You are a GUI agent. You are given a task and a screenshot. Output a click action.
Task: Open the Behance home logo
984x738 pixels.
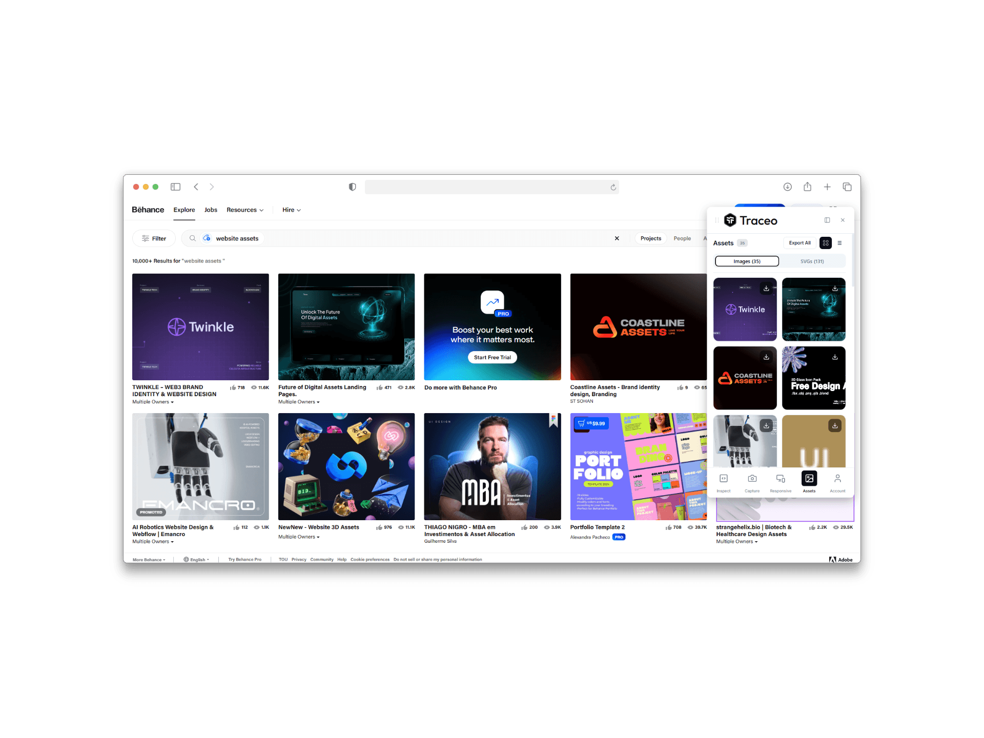coord(148,210)
